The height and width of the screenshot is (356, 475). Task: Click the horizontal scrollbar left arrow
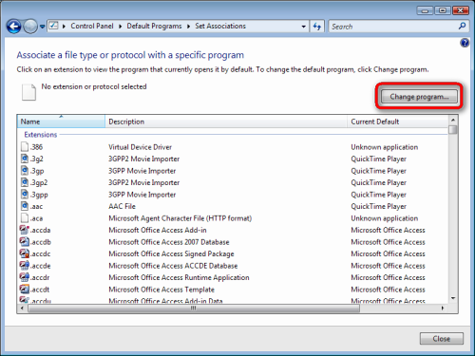[22, 308]
